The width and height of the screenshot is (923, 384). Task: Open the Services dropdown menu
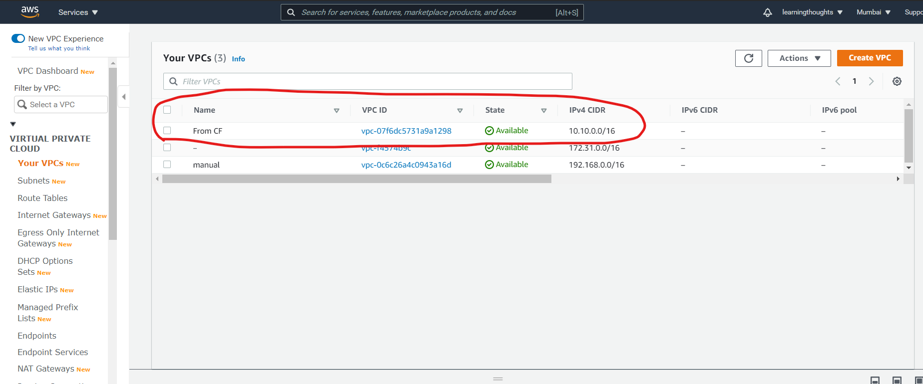click(78, 12)
